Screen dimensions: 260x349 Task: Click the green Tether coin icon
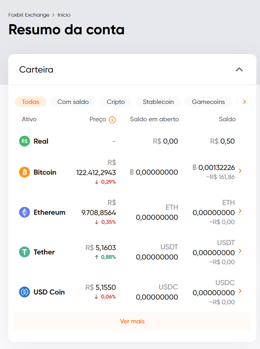pyautogui.click(x=25, y=252)
